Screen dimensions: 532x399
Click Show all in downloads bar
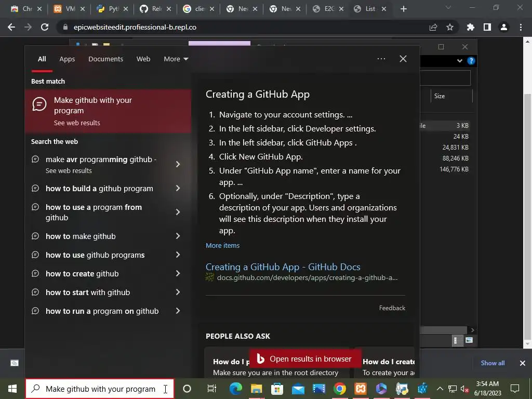tap(493, 363)
